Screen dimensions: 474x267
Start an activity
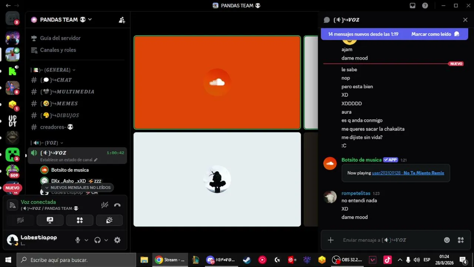click(80, 220)
